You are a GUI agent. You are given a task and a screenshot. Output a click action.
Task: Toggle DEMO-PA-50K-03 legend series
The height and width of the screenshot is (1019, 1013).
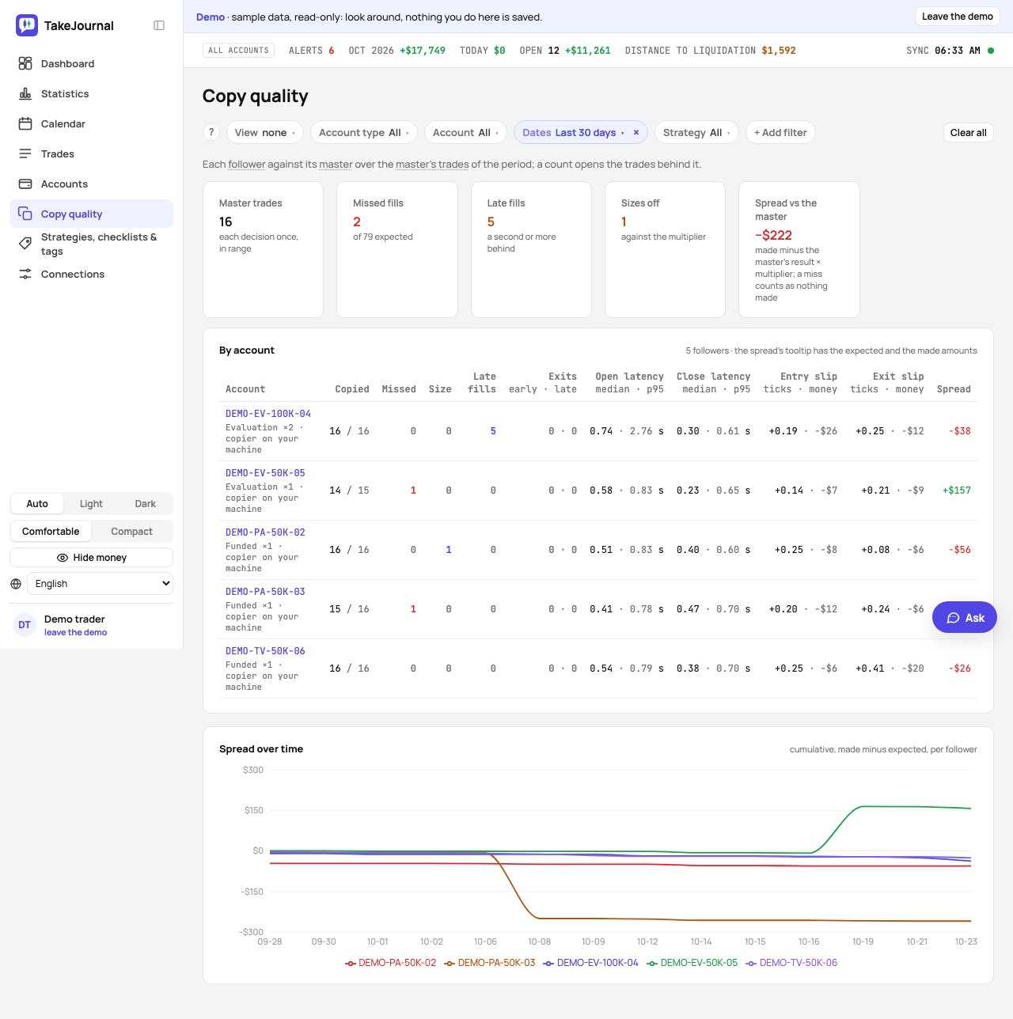point(490,963)
